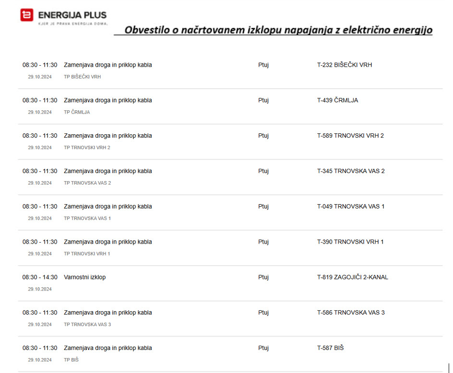Click "Ptuj" in the T-589 TRNOVSKI VRH 2 row
Image resolution: width=453 pixels, height=373 pixels.
point(263,136)
